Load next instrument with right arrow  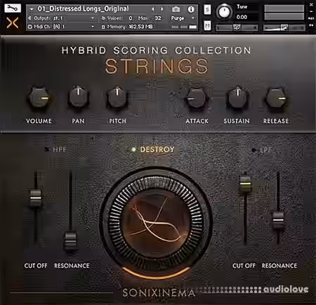[x=162, y=9]
